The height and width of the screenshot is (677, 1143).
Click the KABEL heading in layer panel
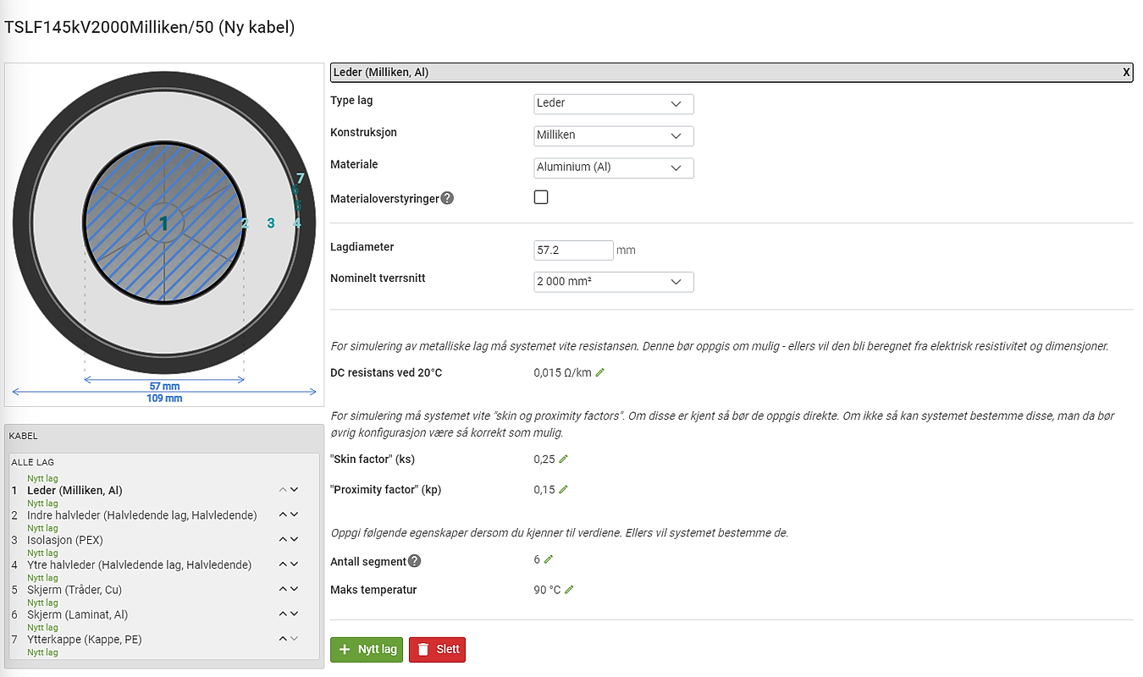click(x=23, y=436)
